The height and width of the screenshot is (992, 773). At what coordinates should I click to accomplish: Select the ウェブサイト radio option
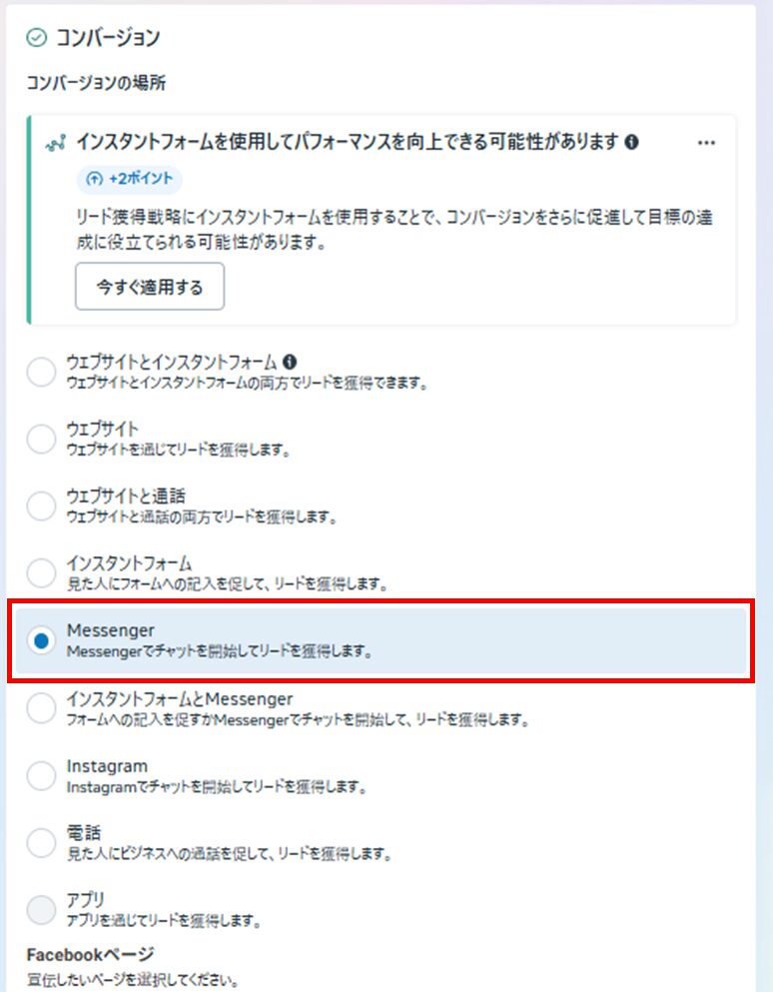pos(41,439)
